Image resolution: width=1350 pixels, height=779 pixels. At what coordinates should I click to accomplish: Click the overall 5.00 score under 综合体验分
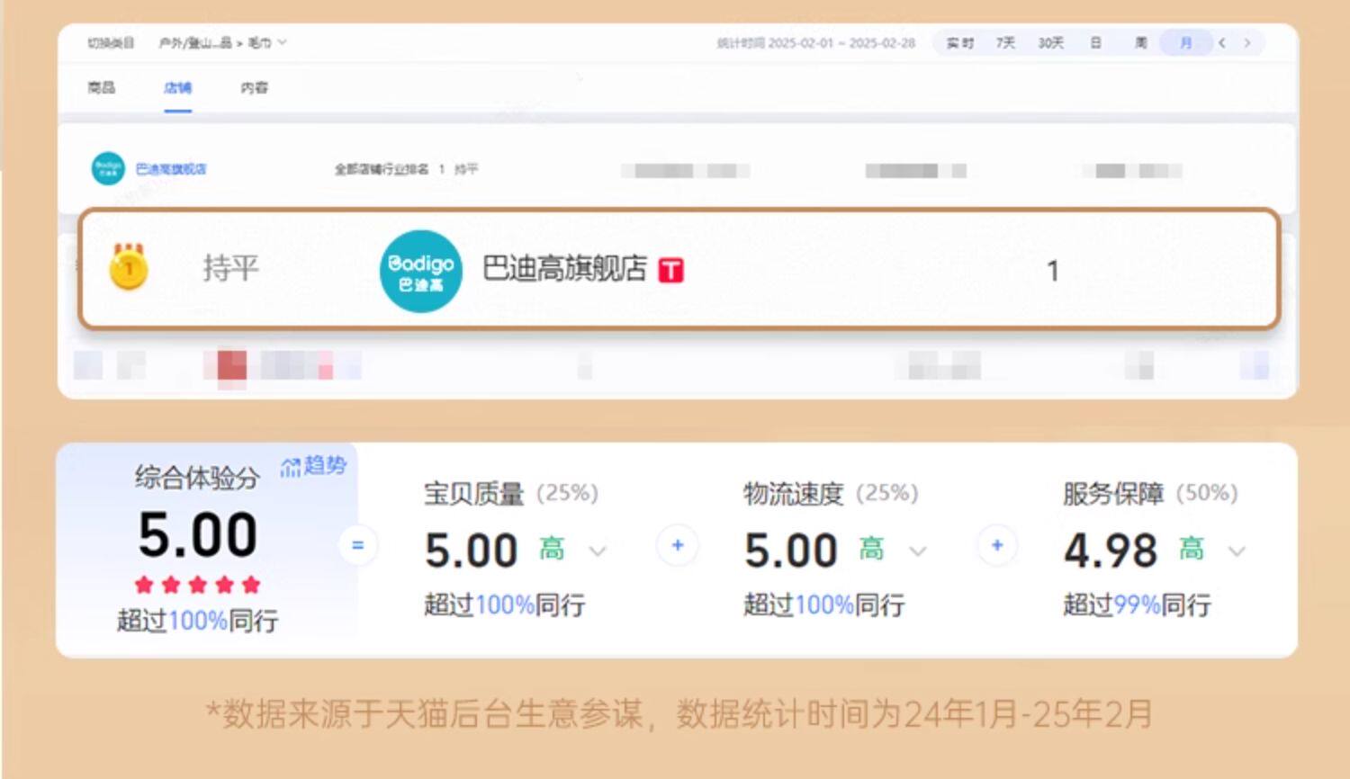click(x=198, y=534)
